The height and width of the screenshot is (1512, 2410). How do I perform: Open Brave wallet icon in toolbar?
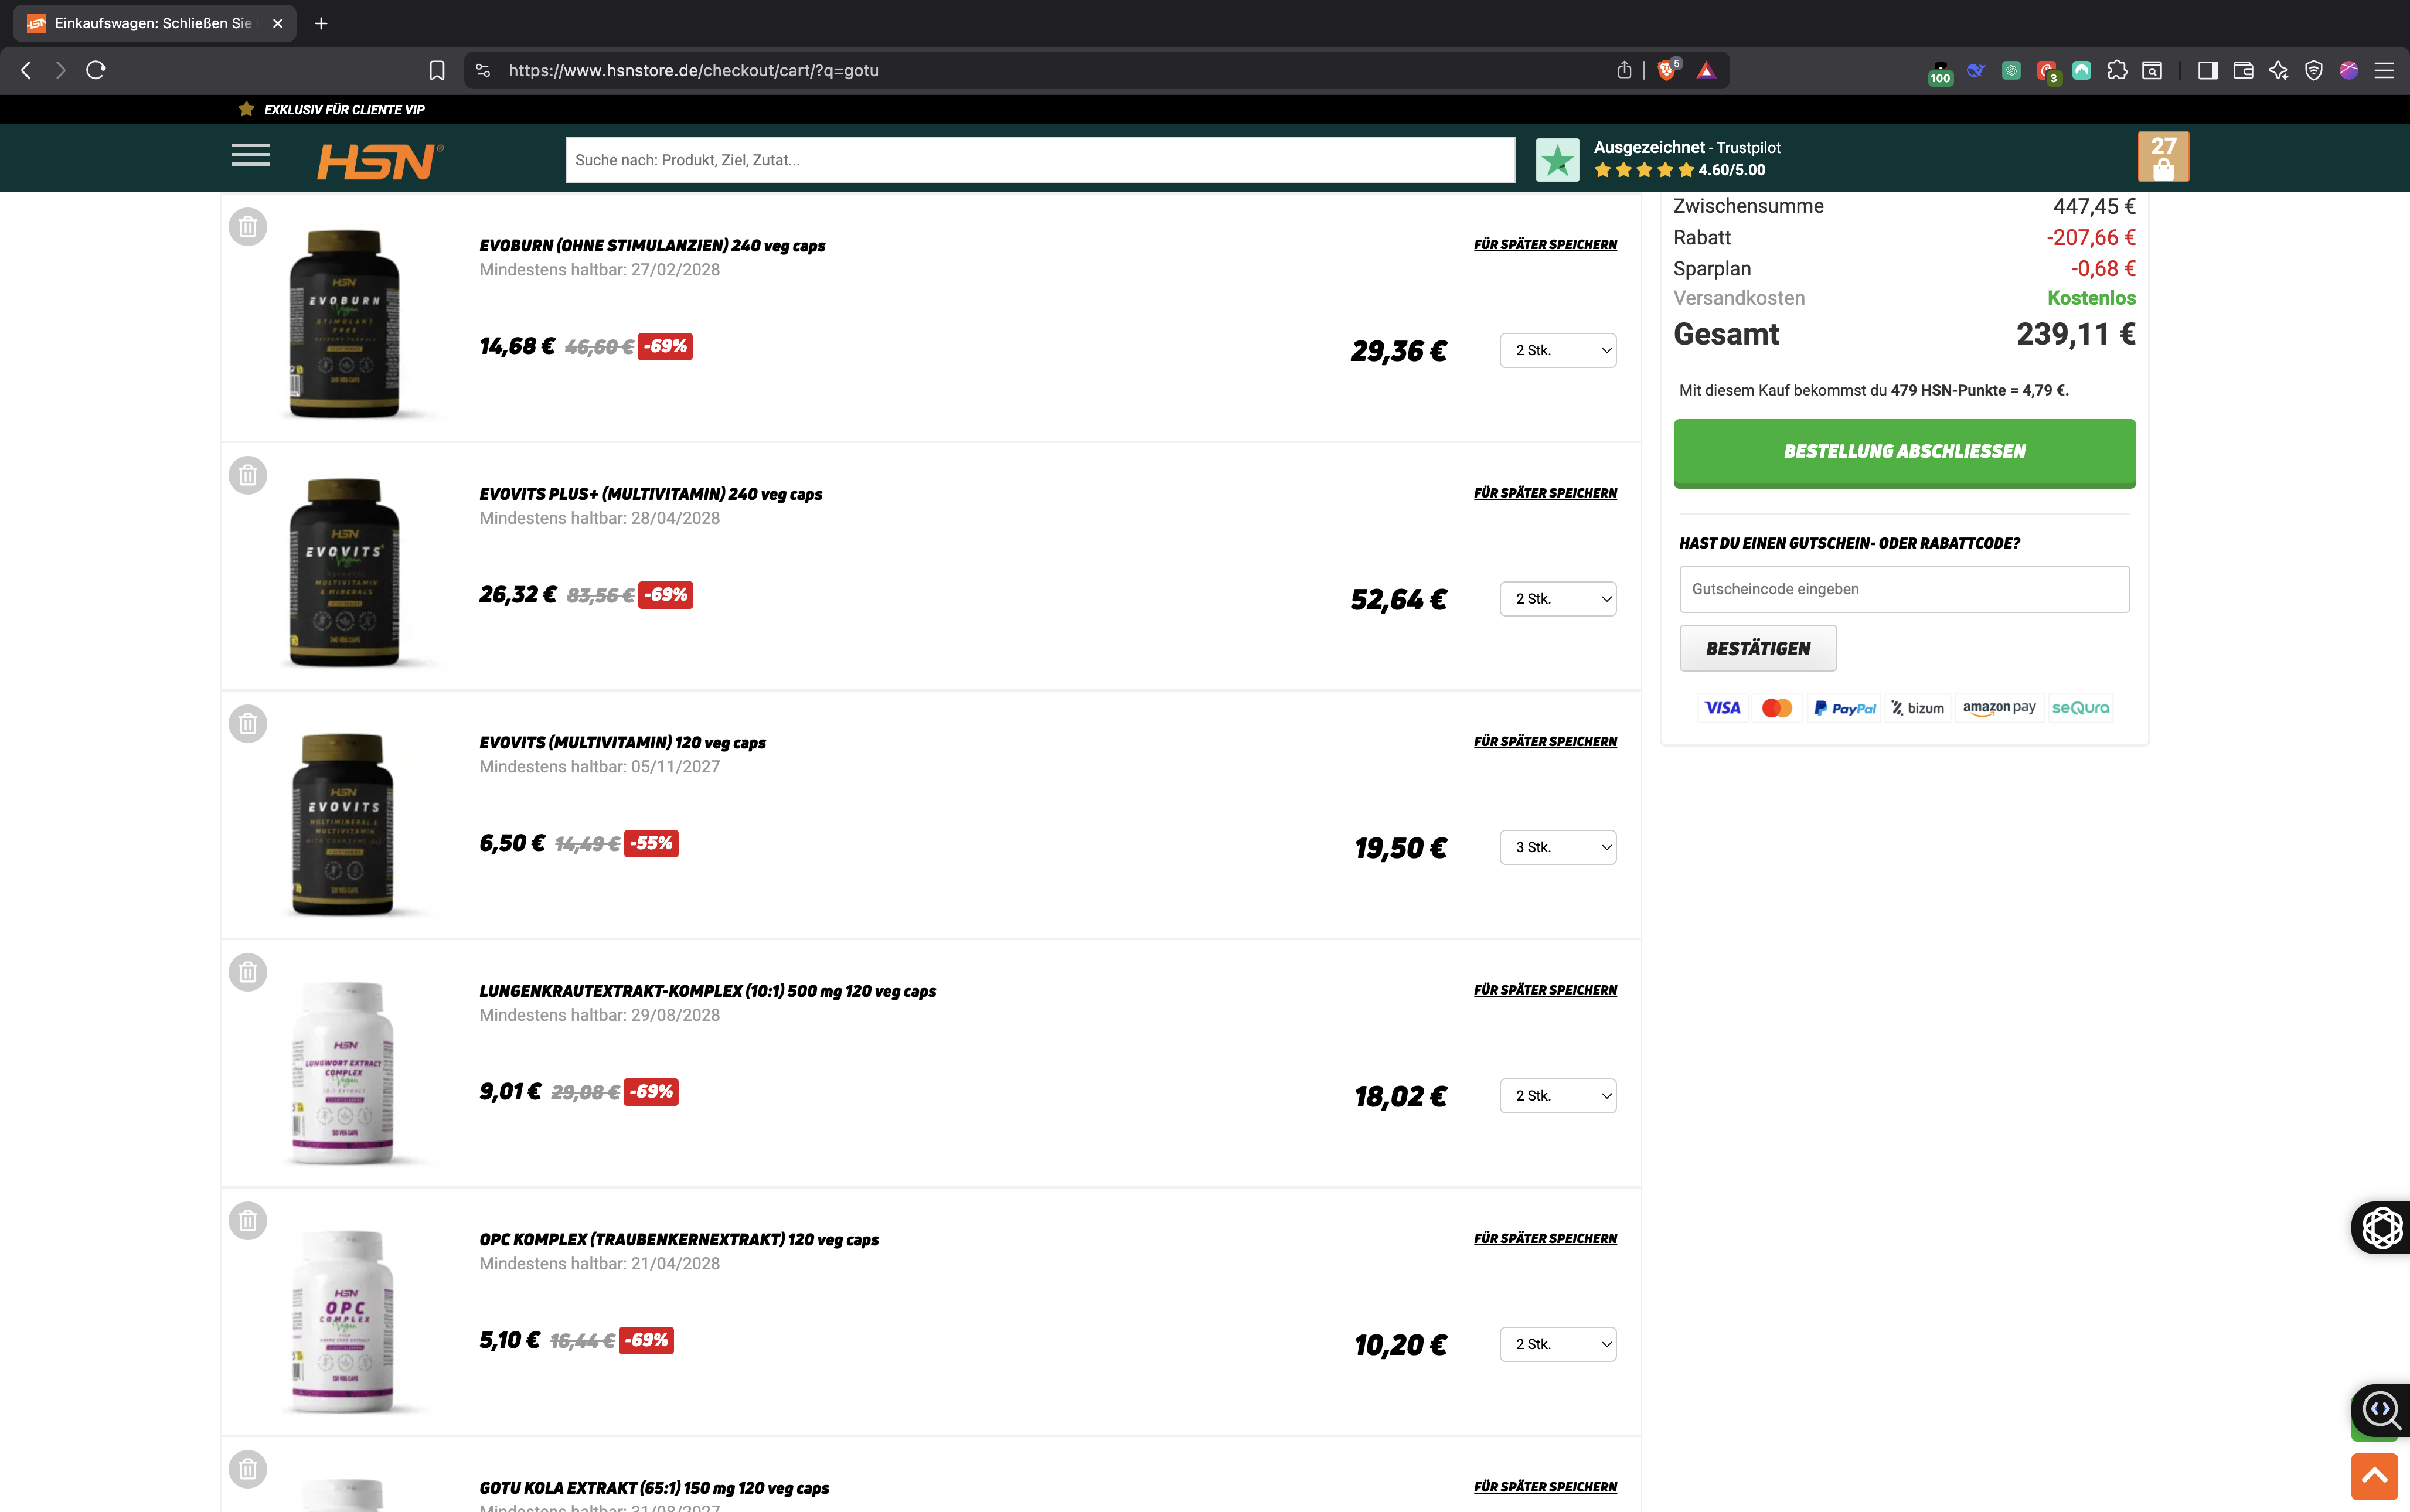(2243, 70)
